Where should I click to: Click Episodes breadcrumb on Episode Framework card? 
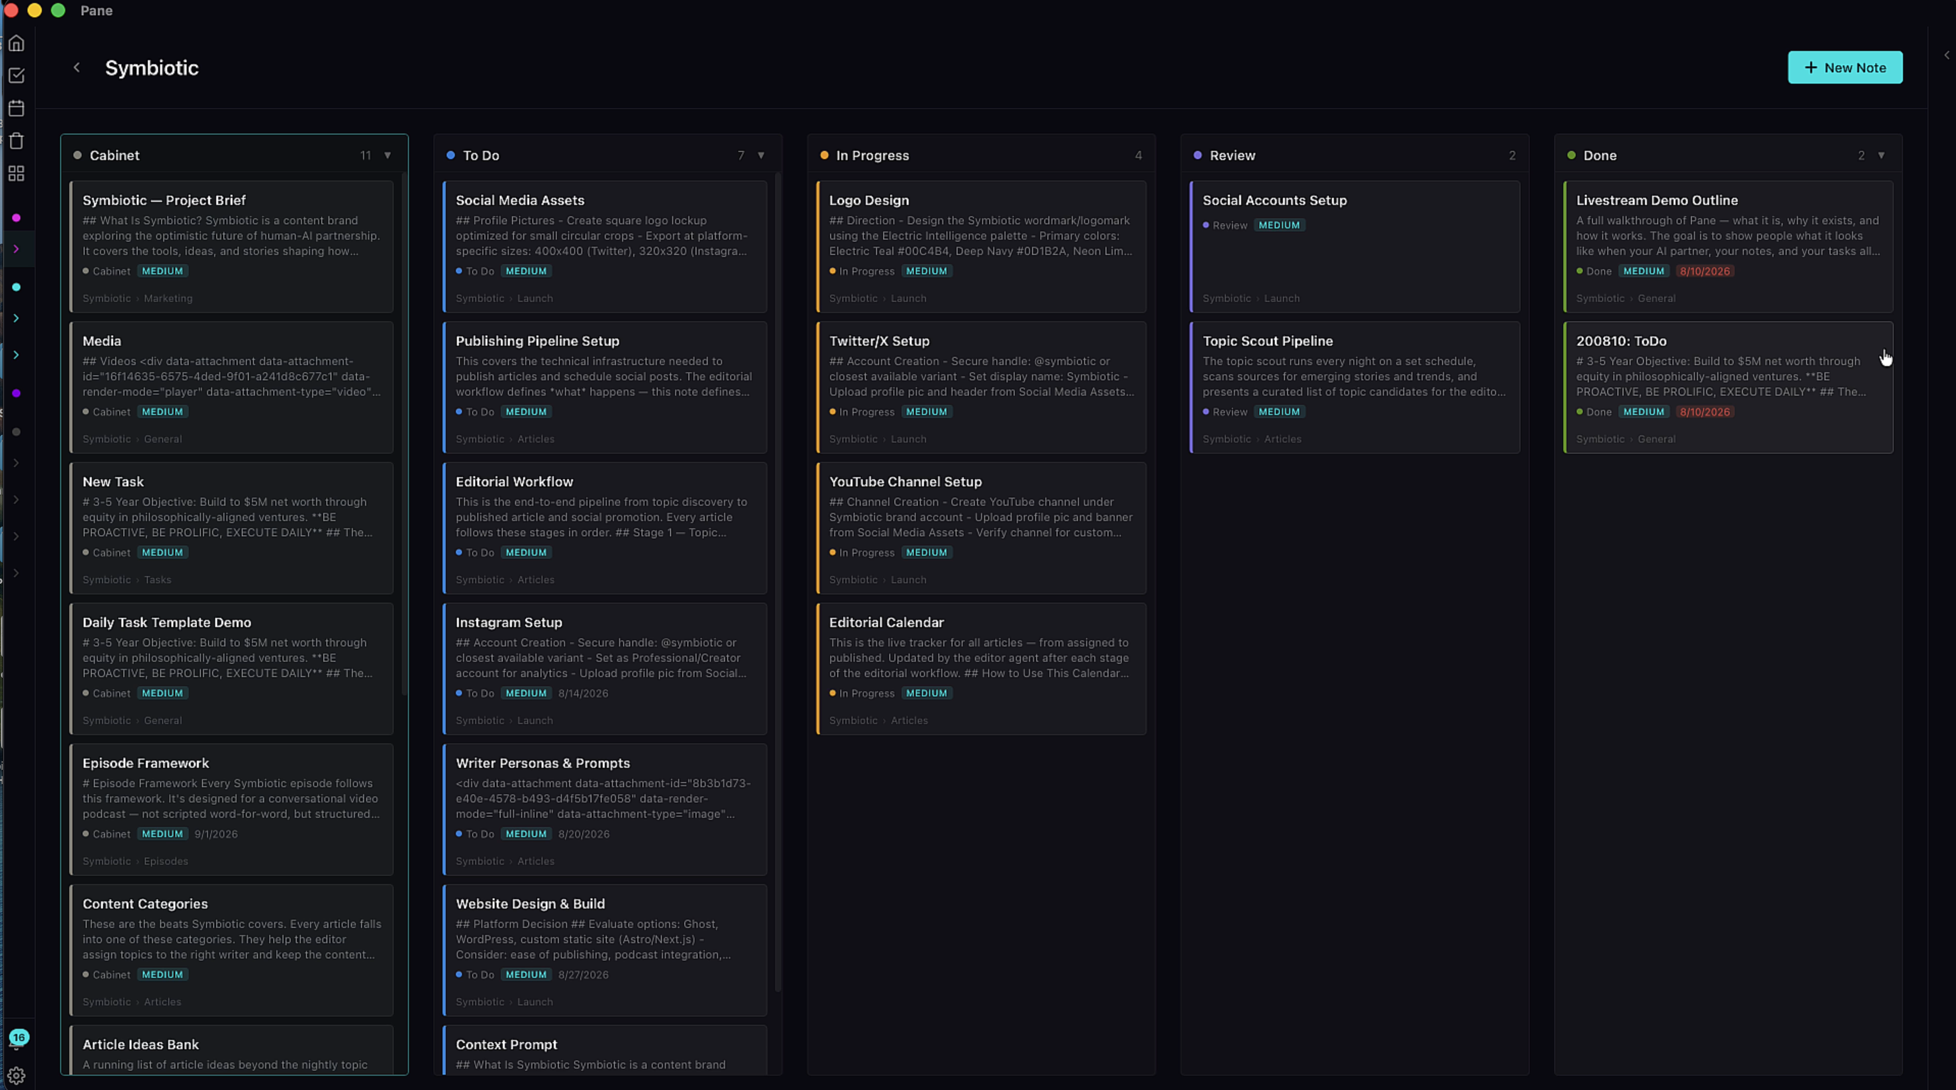pos(166,861)
